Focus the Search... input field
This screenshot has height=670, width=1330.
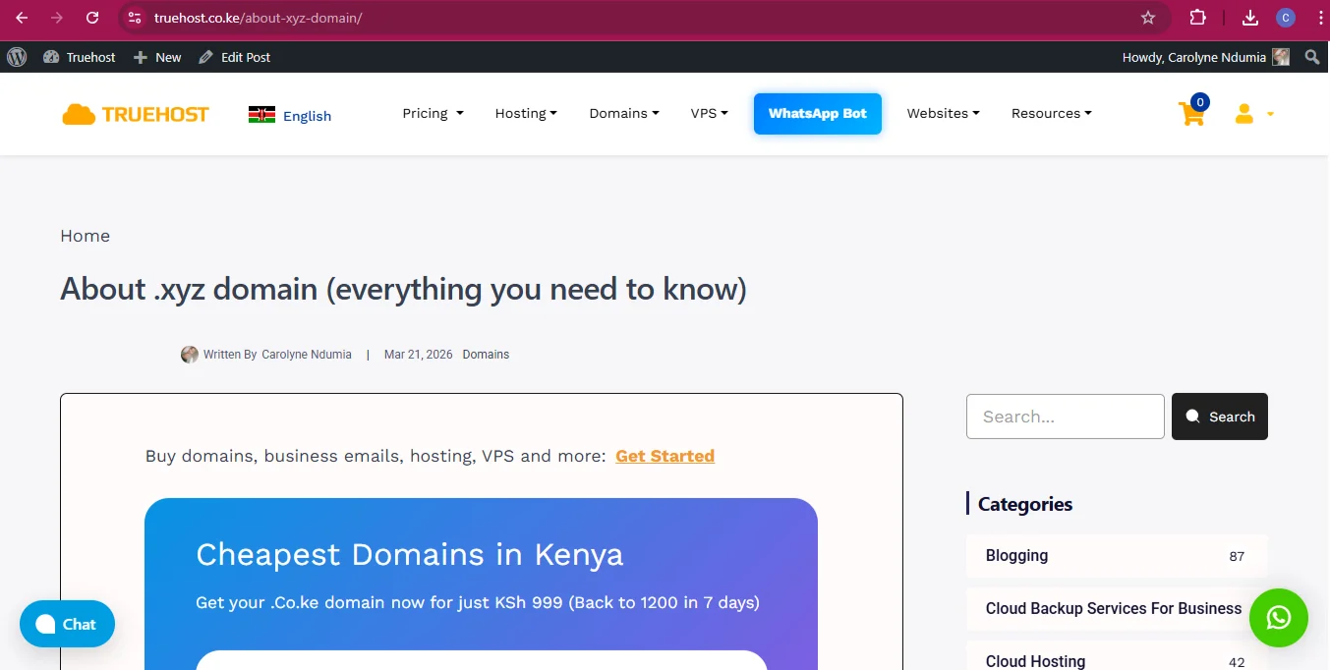[1066, 417]
